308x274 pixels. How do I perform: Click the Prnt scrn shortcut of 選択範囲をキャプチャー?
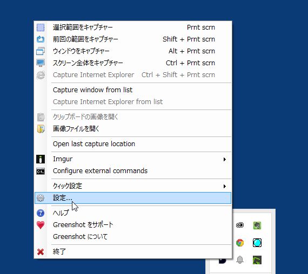[201, 28]
